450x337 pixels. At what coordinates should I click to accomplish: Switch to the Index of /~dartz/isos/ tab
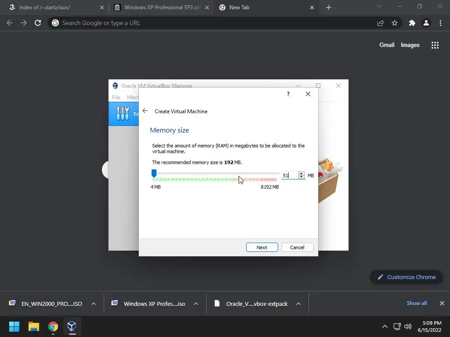pyautogui.click(x=44, y=7)
